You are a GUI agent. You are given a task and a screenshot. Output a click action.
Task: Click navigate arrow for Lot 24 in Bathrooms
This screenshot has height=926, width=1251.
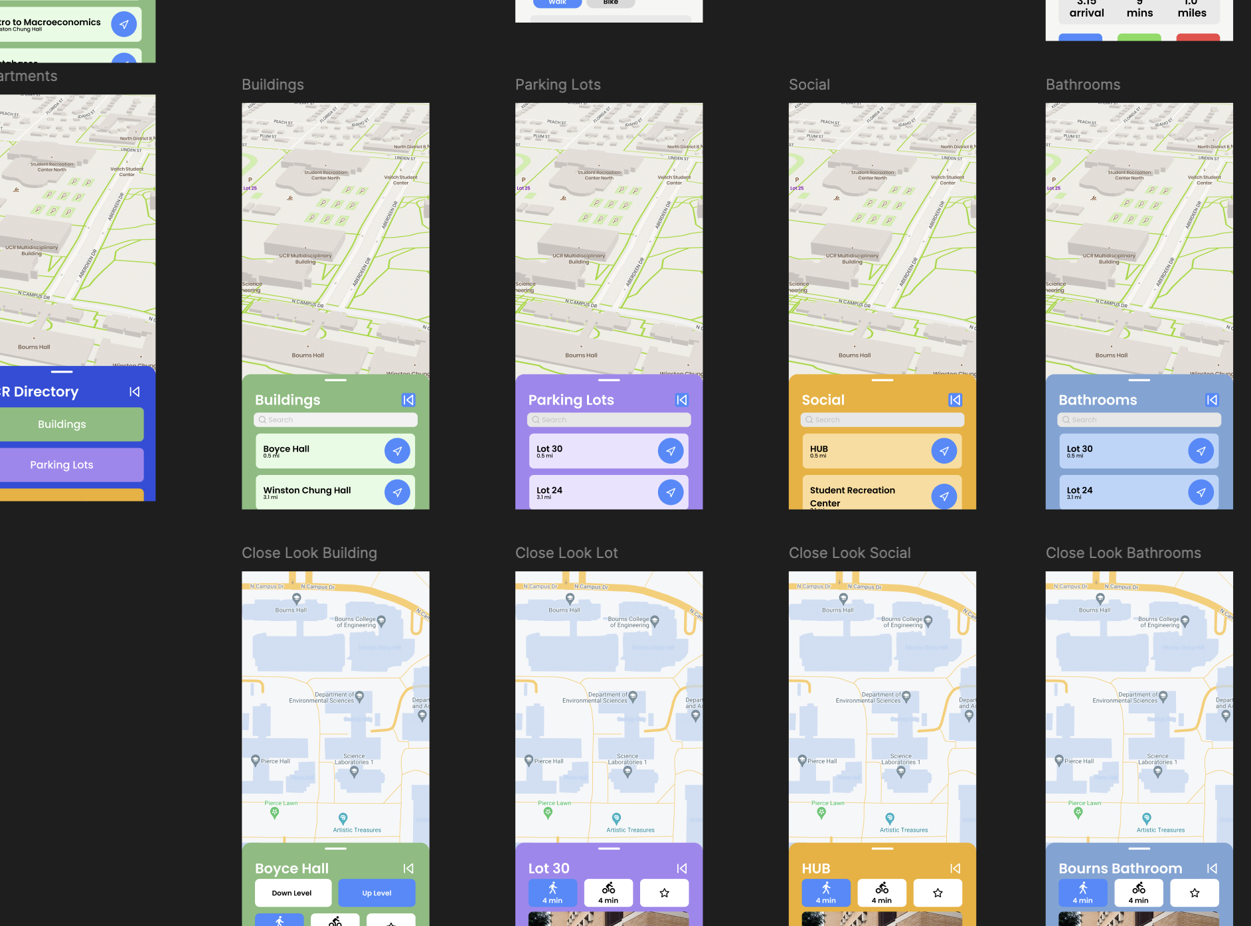click(1201, 492)
